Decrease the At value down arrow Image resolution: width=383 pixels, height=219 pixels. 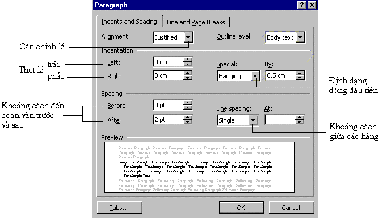click(299, 122)
